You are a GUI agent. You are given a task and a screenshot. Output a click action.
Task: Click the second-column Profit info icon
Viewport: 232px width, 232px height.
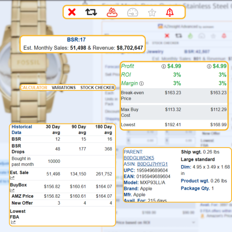point(209,66)
